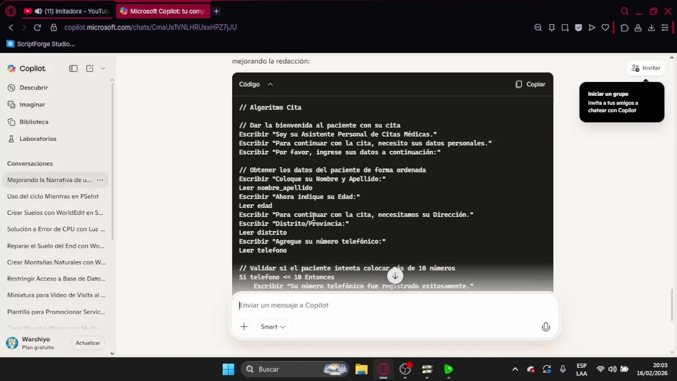Screen dimensions: 677x381
Task: Toggle the sidebar panel icon
Action: pyautogui.click(x=73, y=68)
